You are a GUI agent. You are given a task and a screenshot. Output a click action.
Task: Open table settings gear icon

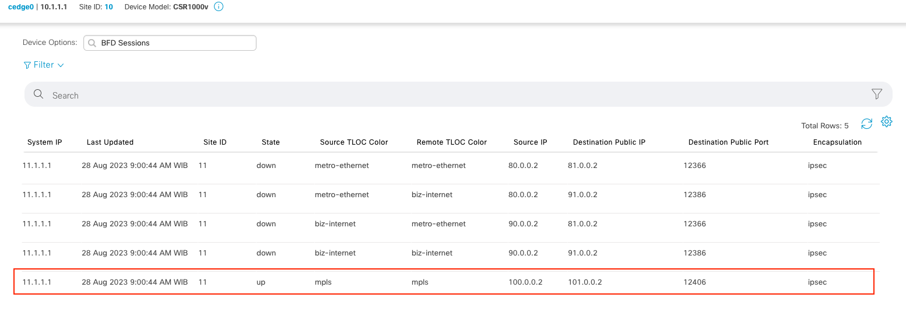pos(887,121)
